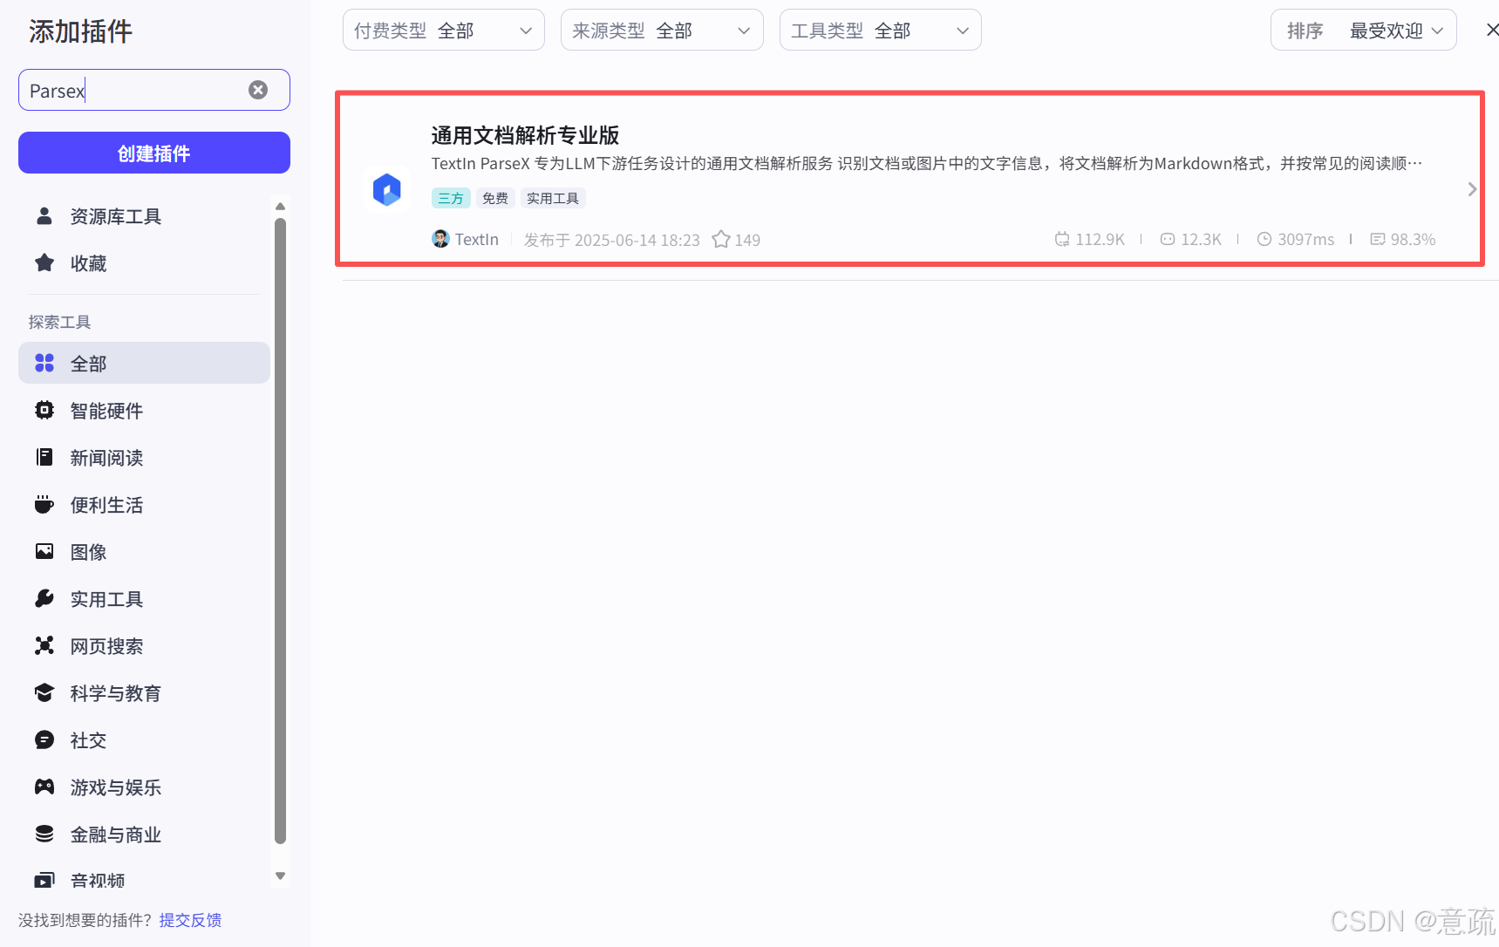
Task: Click the 全部 grid icon
Action: point(44,363)
